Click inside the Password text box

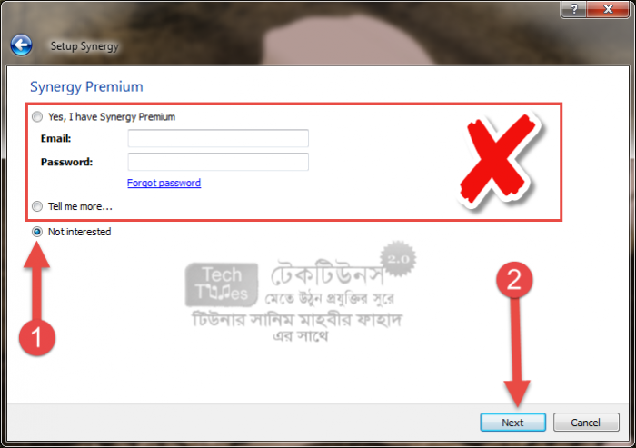(x=218, y=162)
